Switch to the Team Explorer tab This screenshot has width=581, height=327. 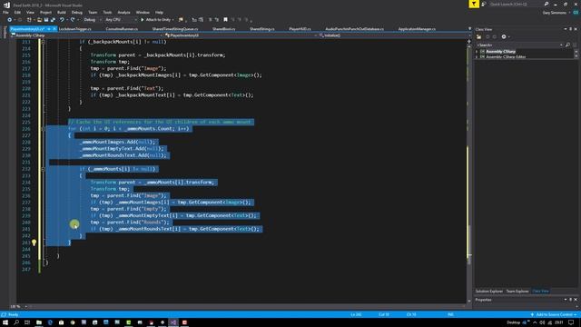pyautogui.click(x=517, y=292)
